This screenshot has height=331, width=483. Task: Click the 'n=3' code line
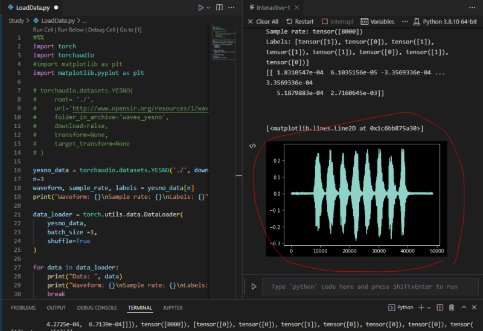point(38,179)
